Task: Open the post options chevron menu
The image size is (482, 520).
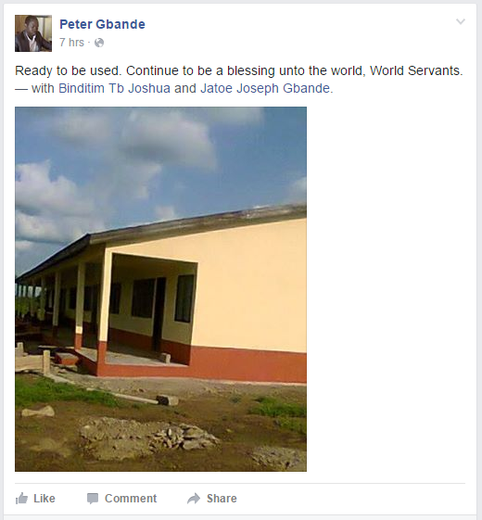Action: (461, 22)
